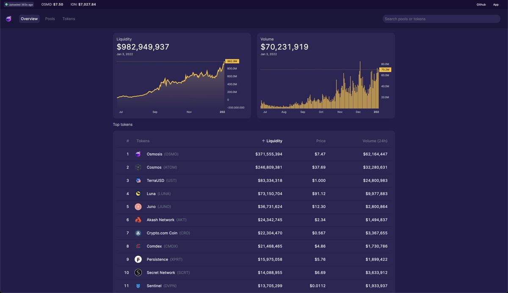
Task: Click Secret Network volume $3,633,912
Action: click(x=376, y=272)
